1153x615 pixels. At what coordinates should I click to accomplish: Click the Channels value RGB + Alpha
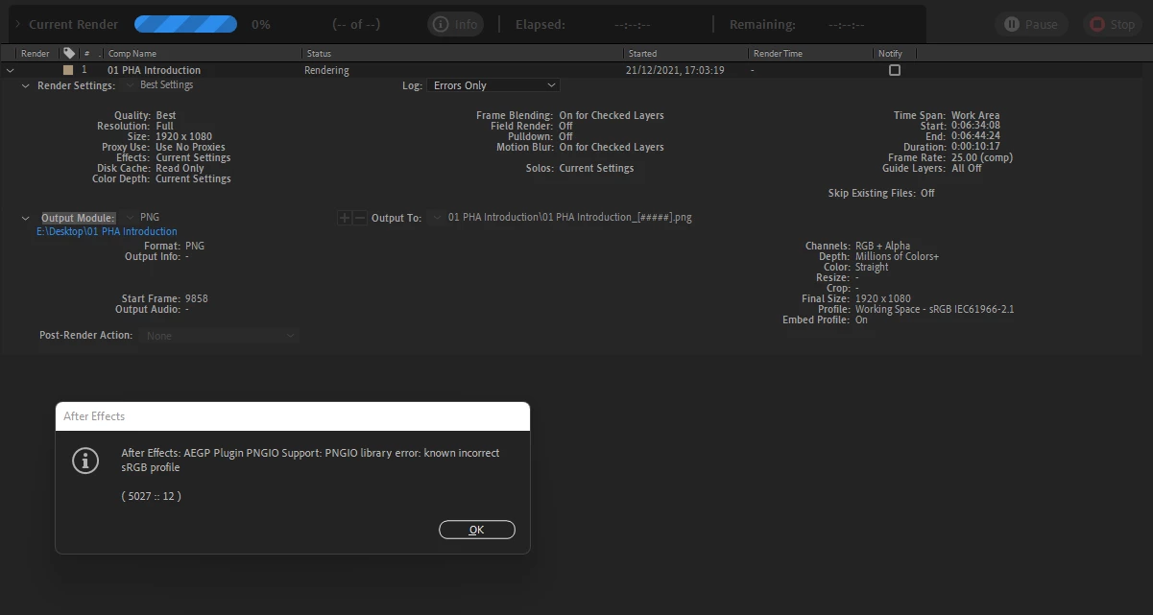coord(883,246)
